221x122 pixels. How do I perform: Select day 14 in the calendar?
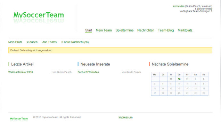(x=187, y=89)
